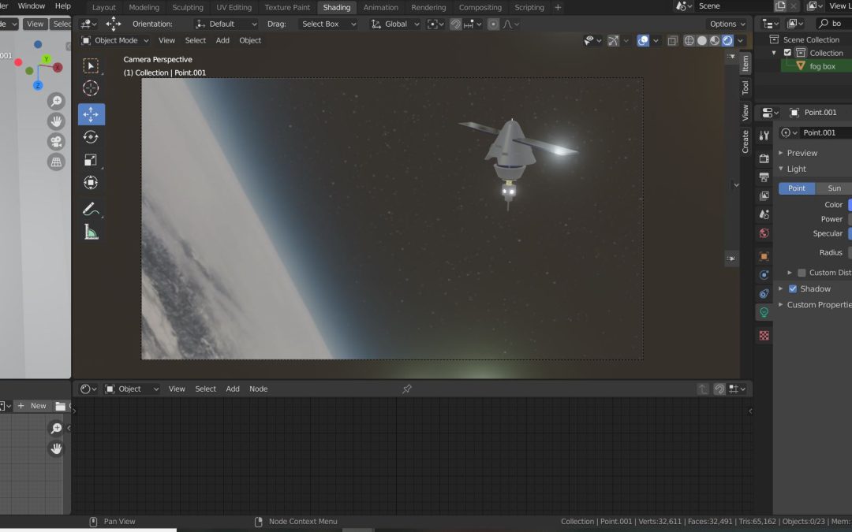Toggle viewport gizmos button
Image resolution: width=852 pixels, height=532 pixels.
pyautogui.click(x=613, y=41)
